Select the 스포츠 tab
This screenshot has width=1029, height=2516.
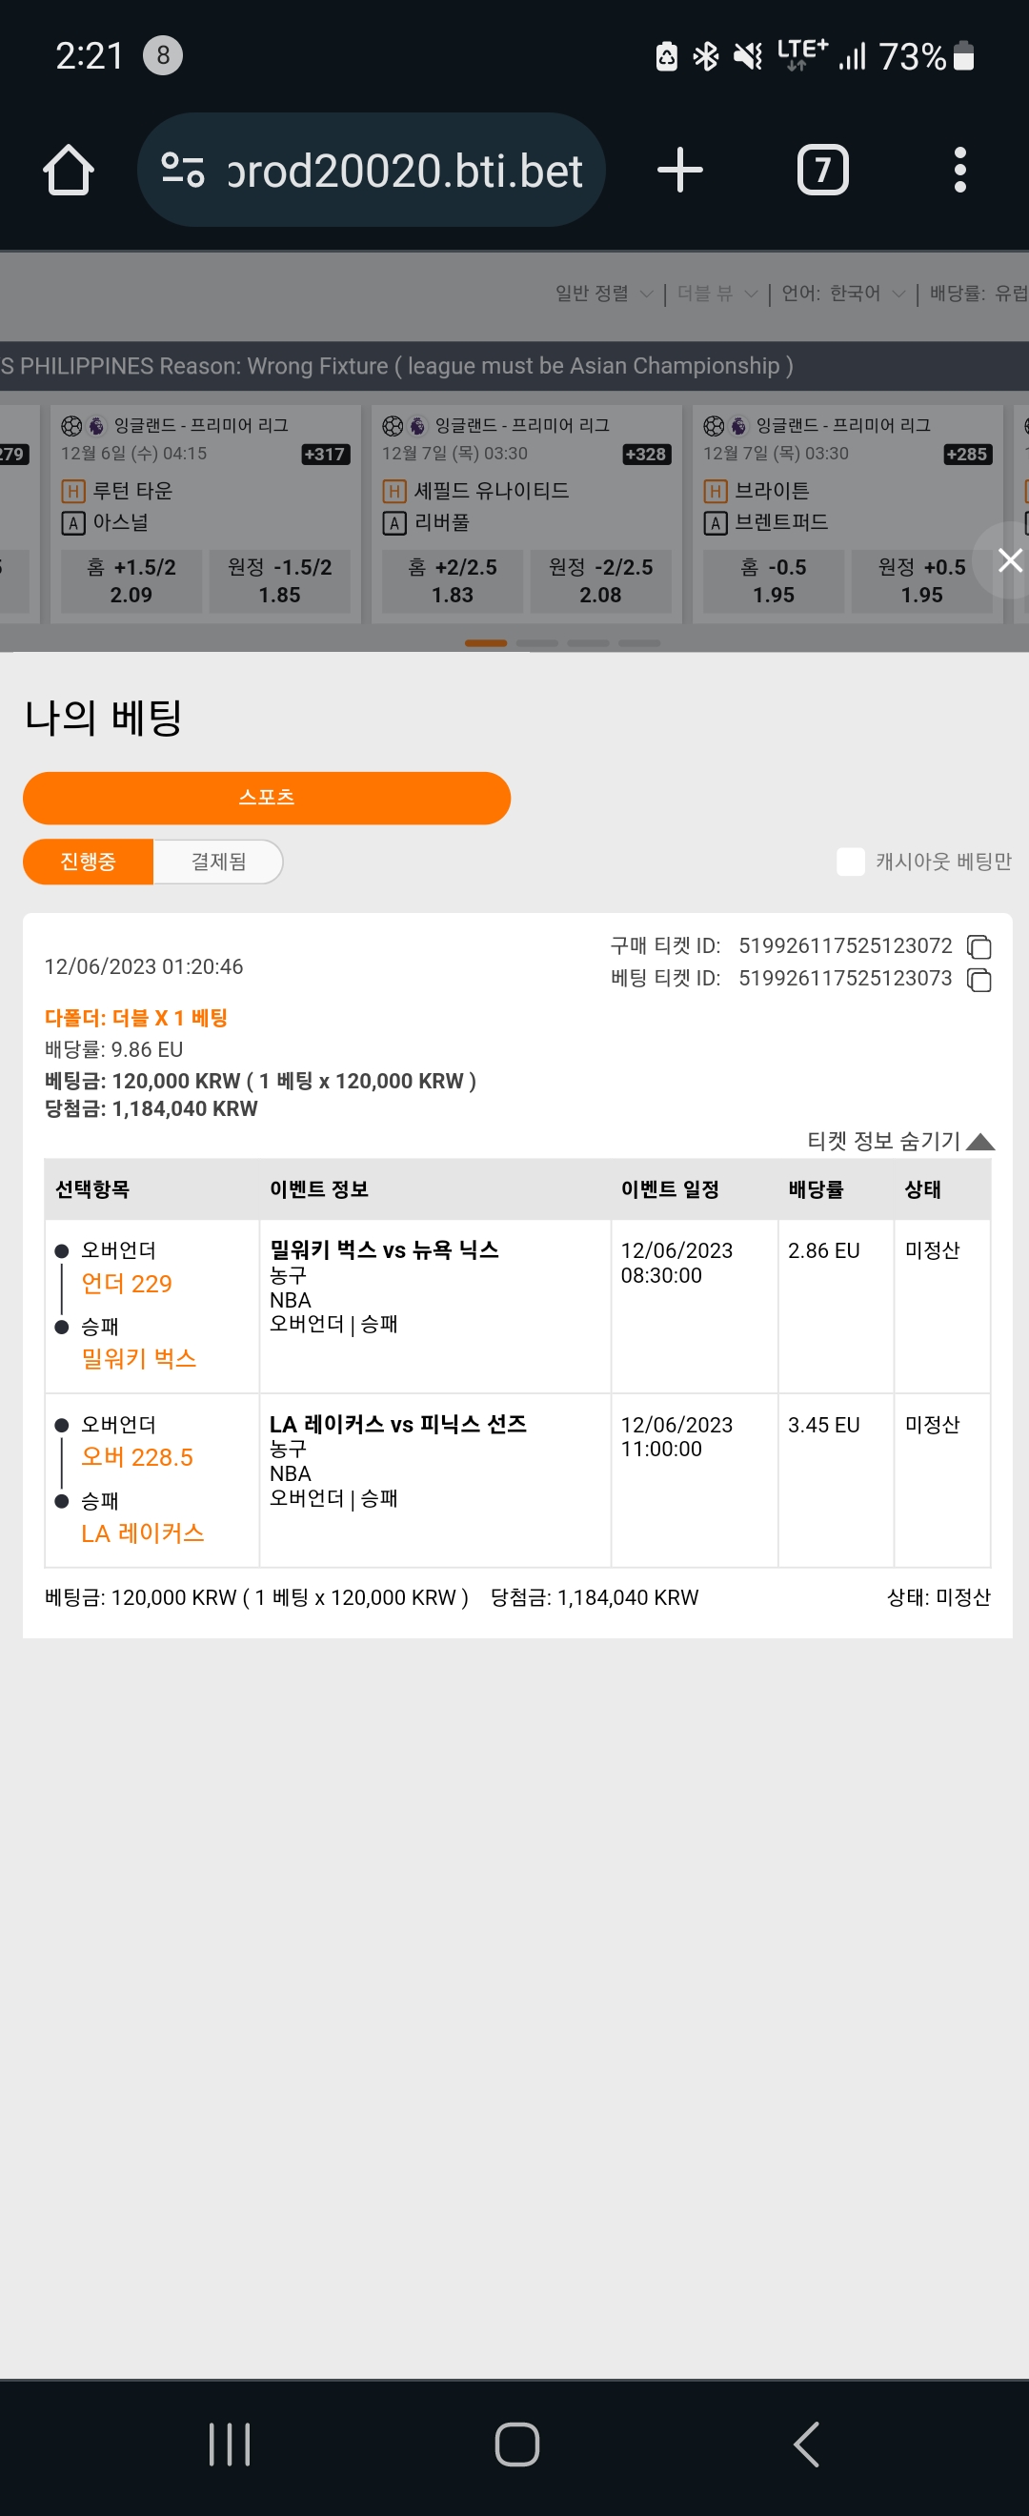pyautogui.click(x=267, y=798)
